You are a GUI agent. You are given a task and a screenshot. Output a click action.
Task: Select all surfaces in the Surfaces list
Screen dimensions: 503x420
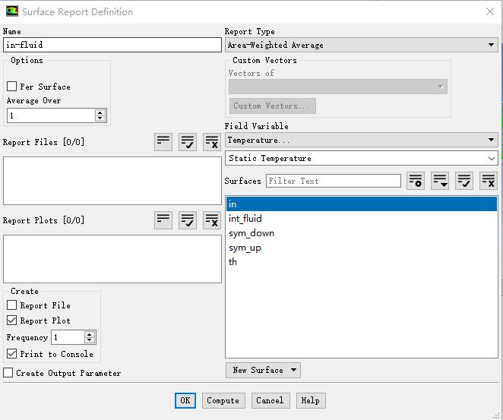tap(464, 181)
